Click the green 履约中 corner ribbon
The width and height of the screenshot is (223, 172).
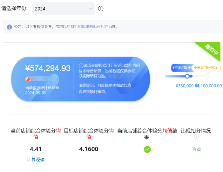211,50
